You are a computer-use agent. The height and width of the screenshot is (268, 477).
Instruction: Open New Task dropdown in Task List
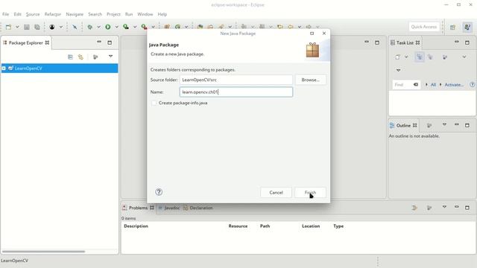tap(406, 57)
